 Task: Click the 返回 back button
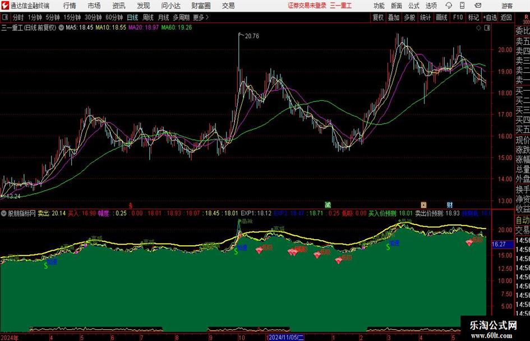[506, 17]
